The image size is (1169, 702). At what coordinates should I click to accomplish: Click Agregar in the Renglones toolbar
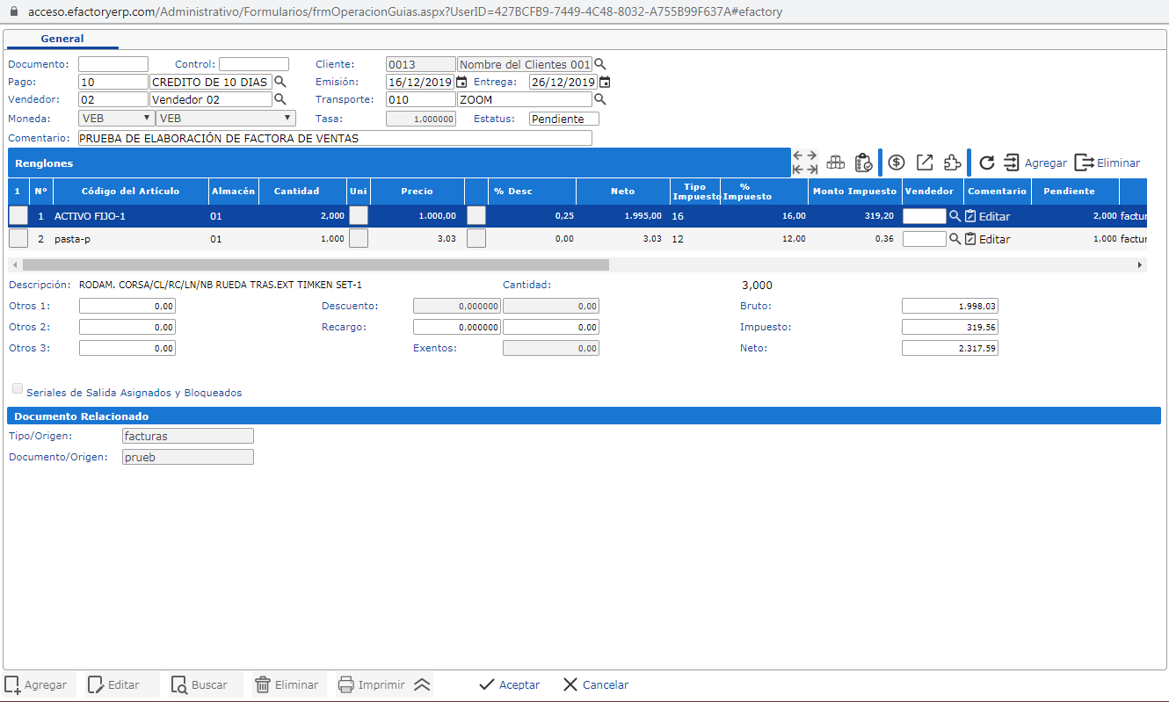pos(1035,163)
